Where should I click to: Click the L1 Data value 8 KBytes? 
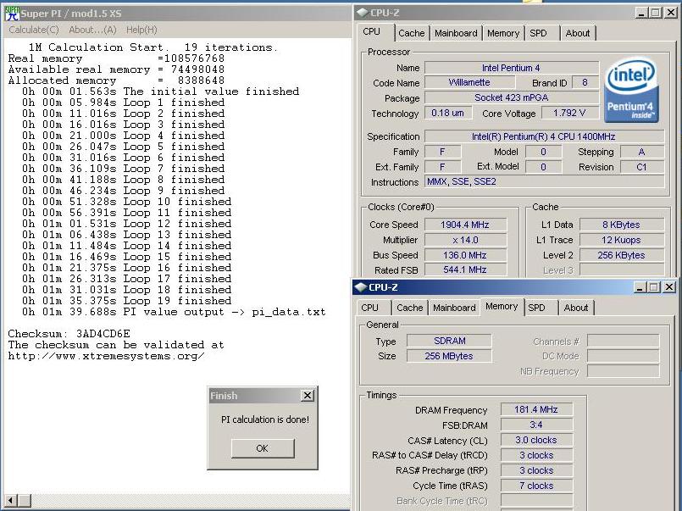[x=622, y=225]
